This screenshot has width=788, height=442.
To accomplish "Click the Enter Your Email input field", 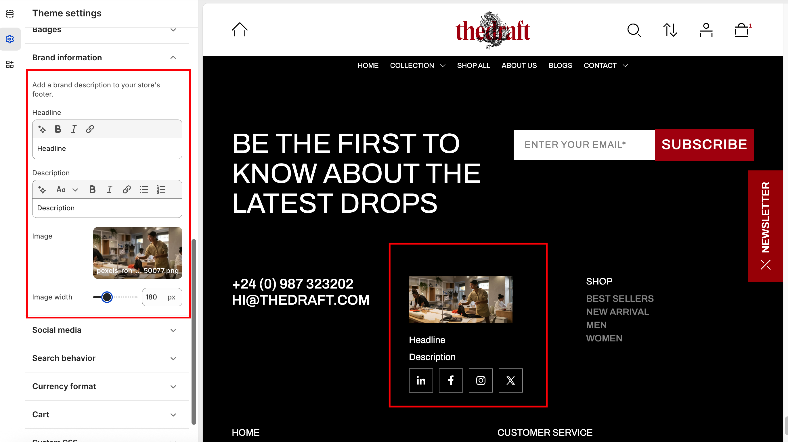I will tap(584, 145).
